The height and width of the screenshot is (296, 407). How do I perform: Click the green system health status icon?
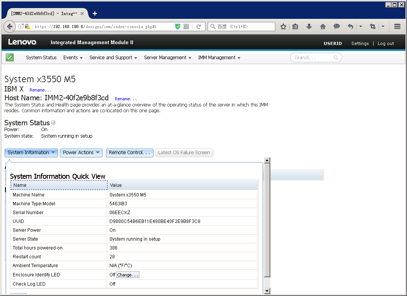click(x=10, y=57)
